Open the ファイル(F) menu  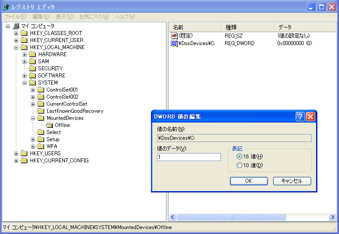tap(15, 17)
